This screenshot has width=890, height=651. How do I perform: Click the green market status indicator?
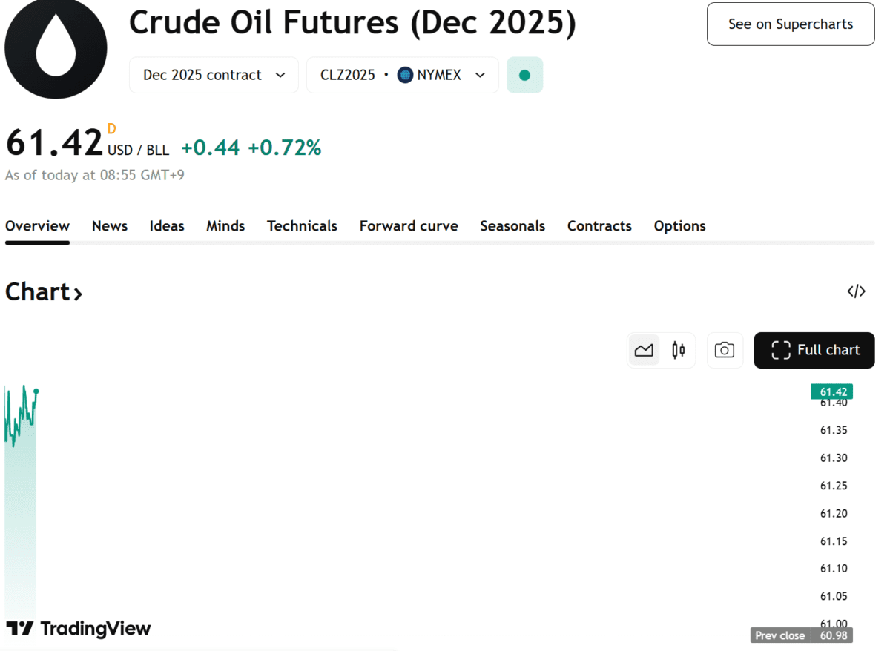click(524, 74)
